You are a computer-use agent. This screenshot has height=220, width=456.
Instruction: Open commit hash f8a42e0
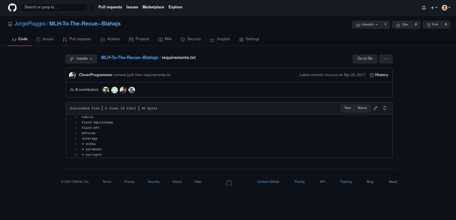(x=331, y=75)
